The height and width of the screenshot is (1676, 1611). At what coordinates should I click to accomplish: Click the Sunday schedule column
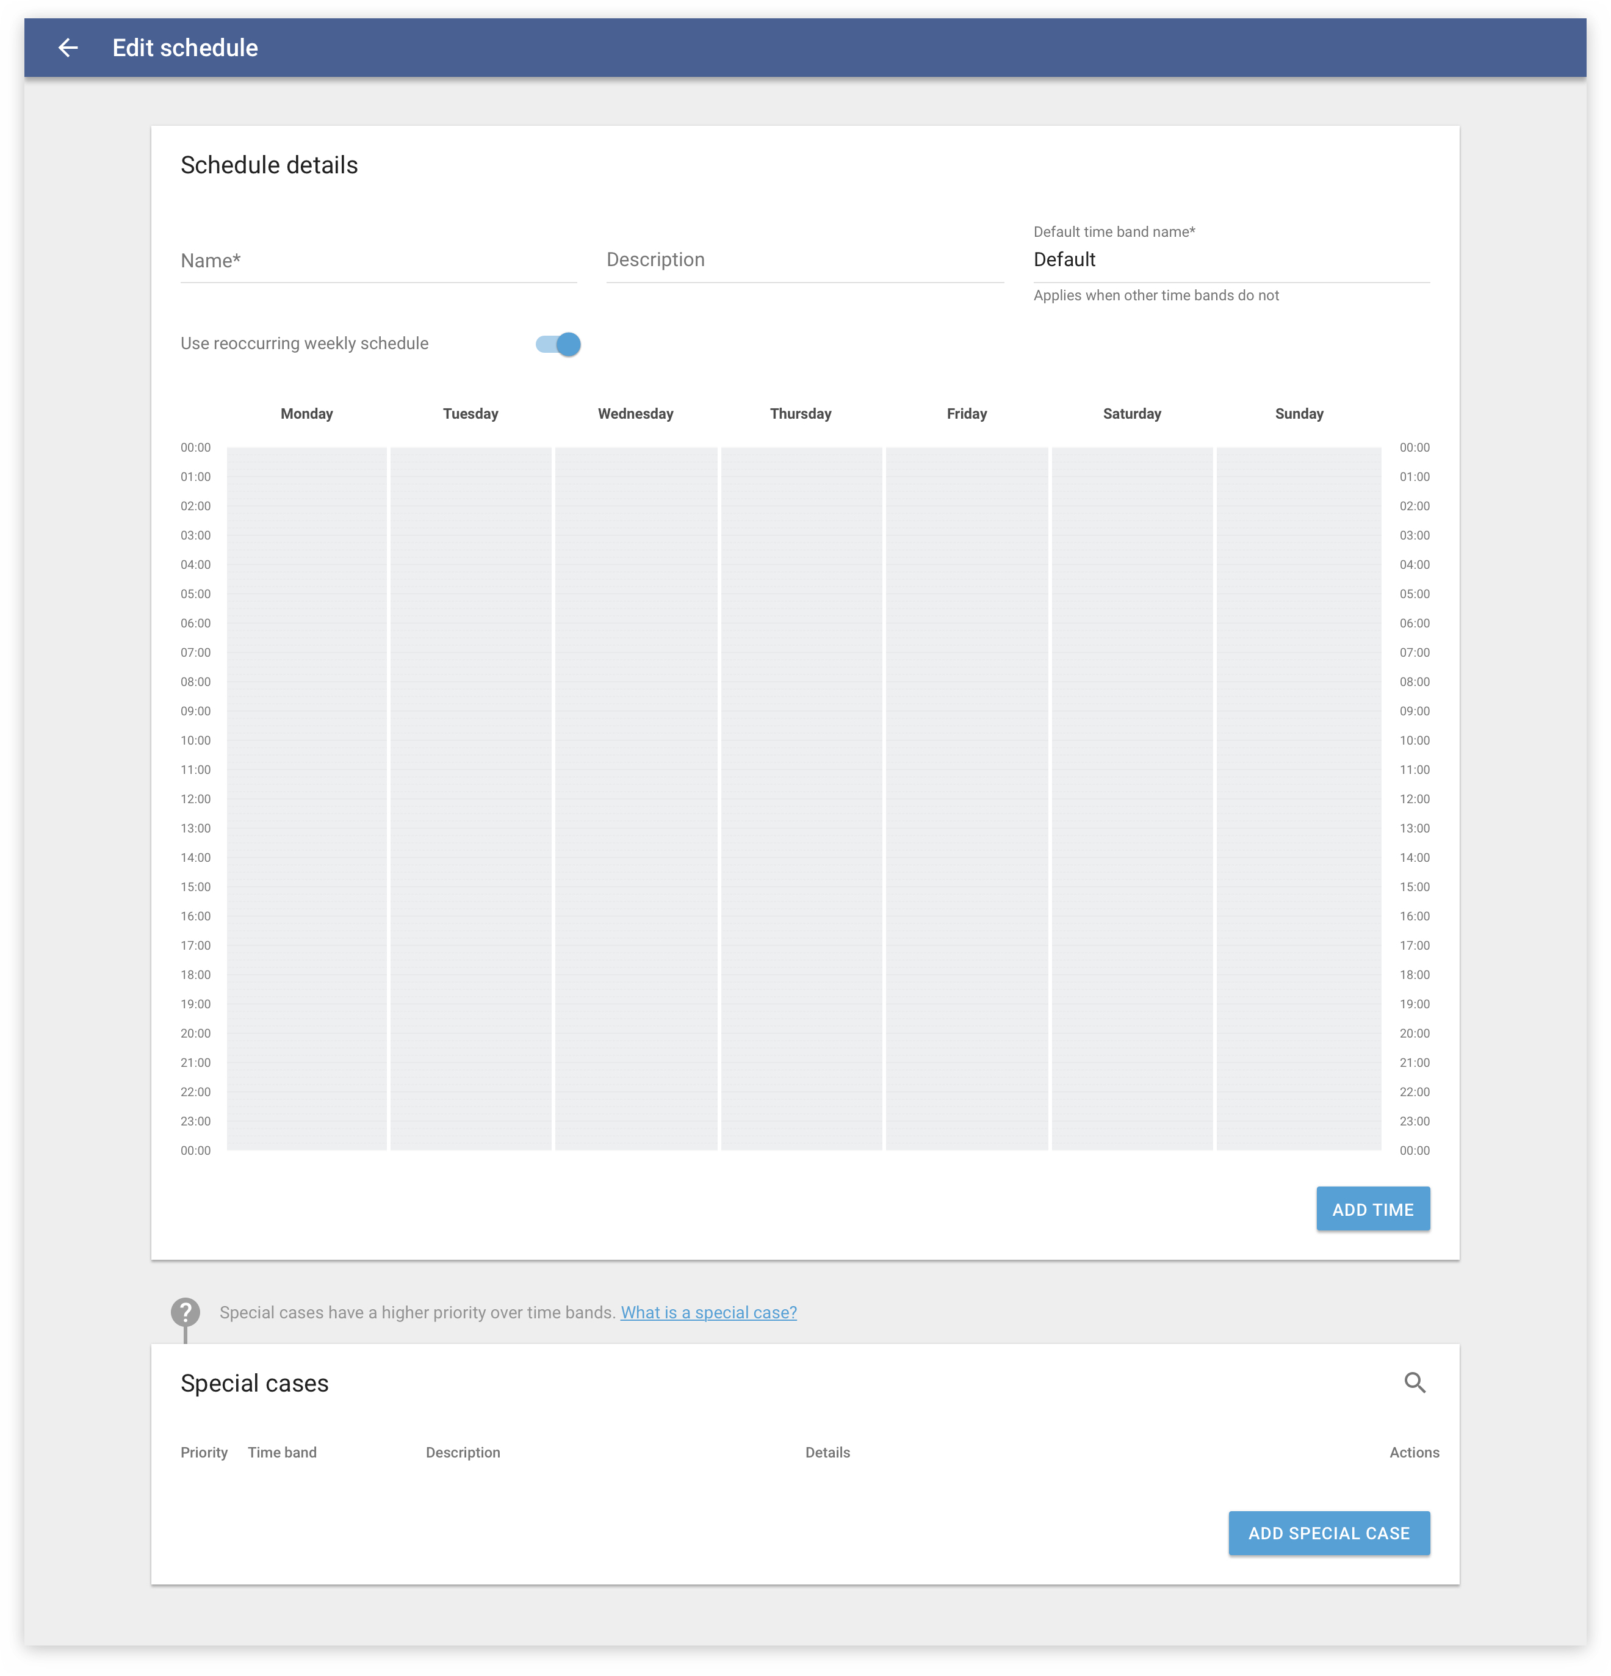(1299, 799)
